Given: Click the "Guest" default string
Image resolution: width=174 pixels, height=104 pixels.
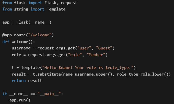Looking at the screenshot, I should [104, 48].
